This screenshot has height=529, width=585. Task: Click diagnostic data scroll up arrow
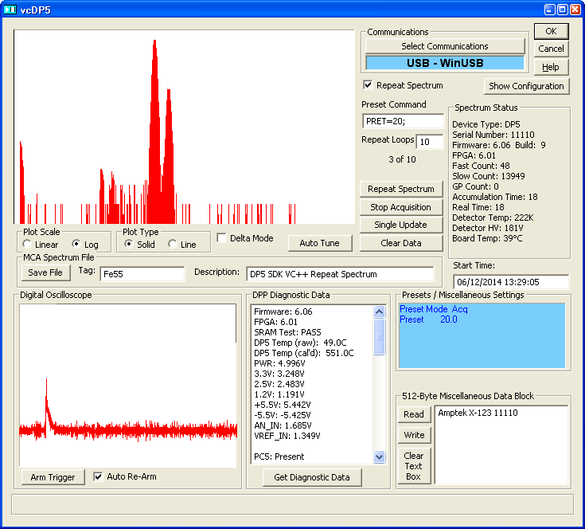coord(380,312)
